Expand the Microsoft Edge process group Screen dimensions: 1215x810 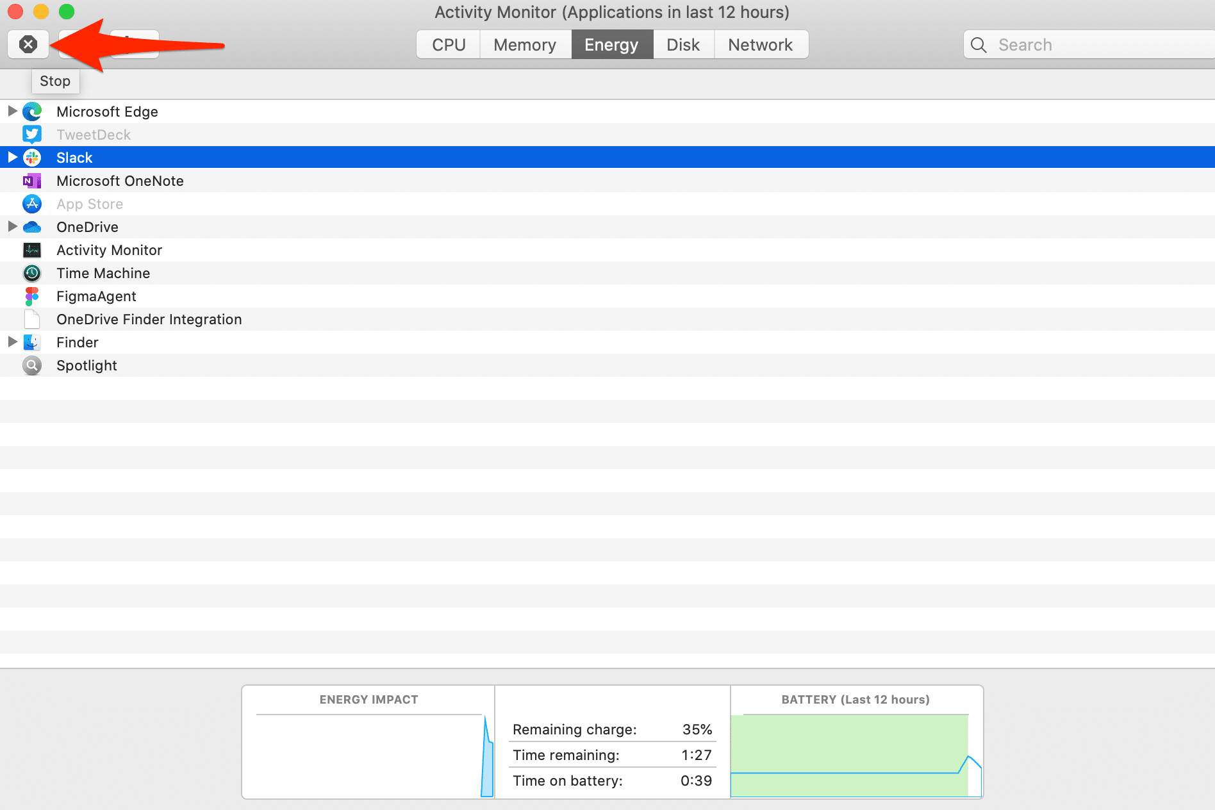coord(12,111)
